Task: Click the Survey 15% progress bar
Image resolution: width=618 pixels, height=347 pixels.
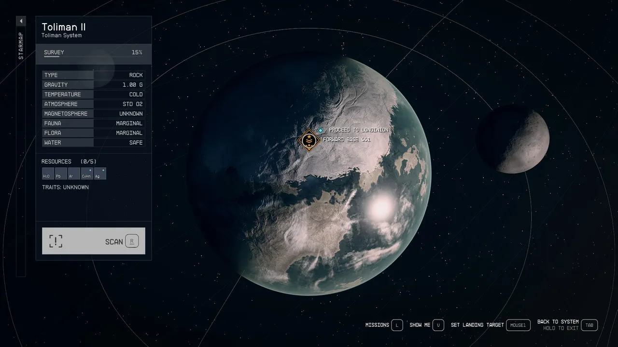Action: (x=93, y=54)
